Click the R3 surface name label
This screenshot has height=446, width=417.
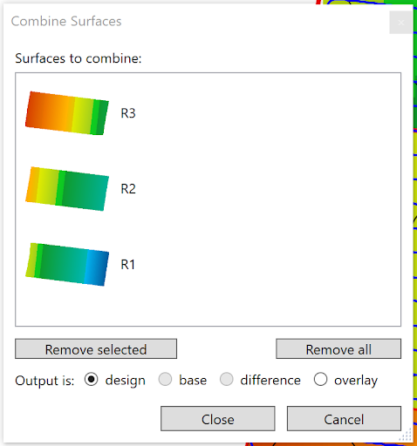[128, 113]
